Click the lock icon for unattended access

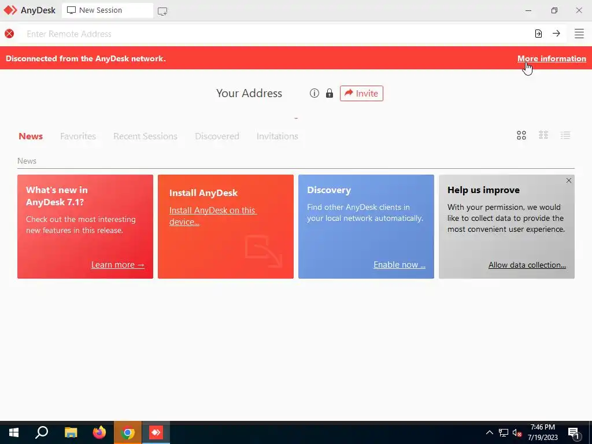click(329, 93)
